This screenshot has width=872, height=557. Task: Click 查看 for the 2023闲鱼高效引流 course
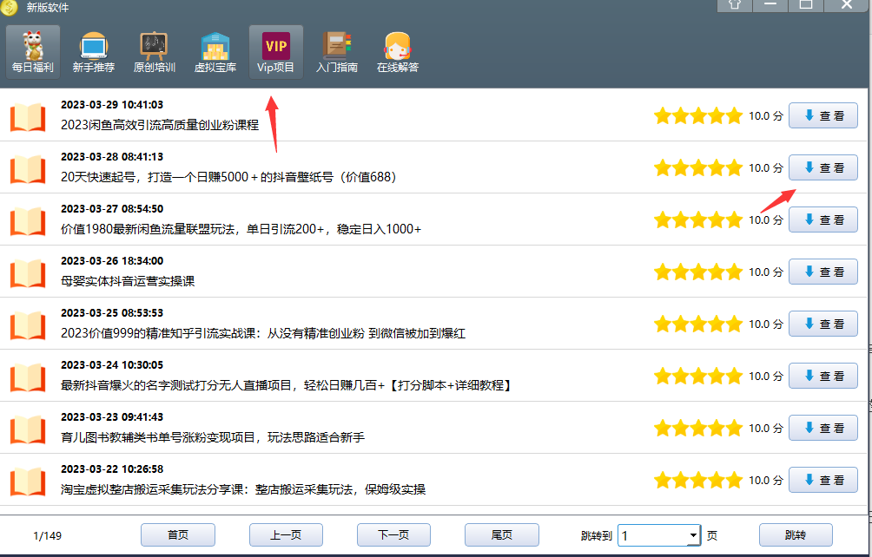pyautogui.click(x=822, y=116)
